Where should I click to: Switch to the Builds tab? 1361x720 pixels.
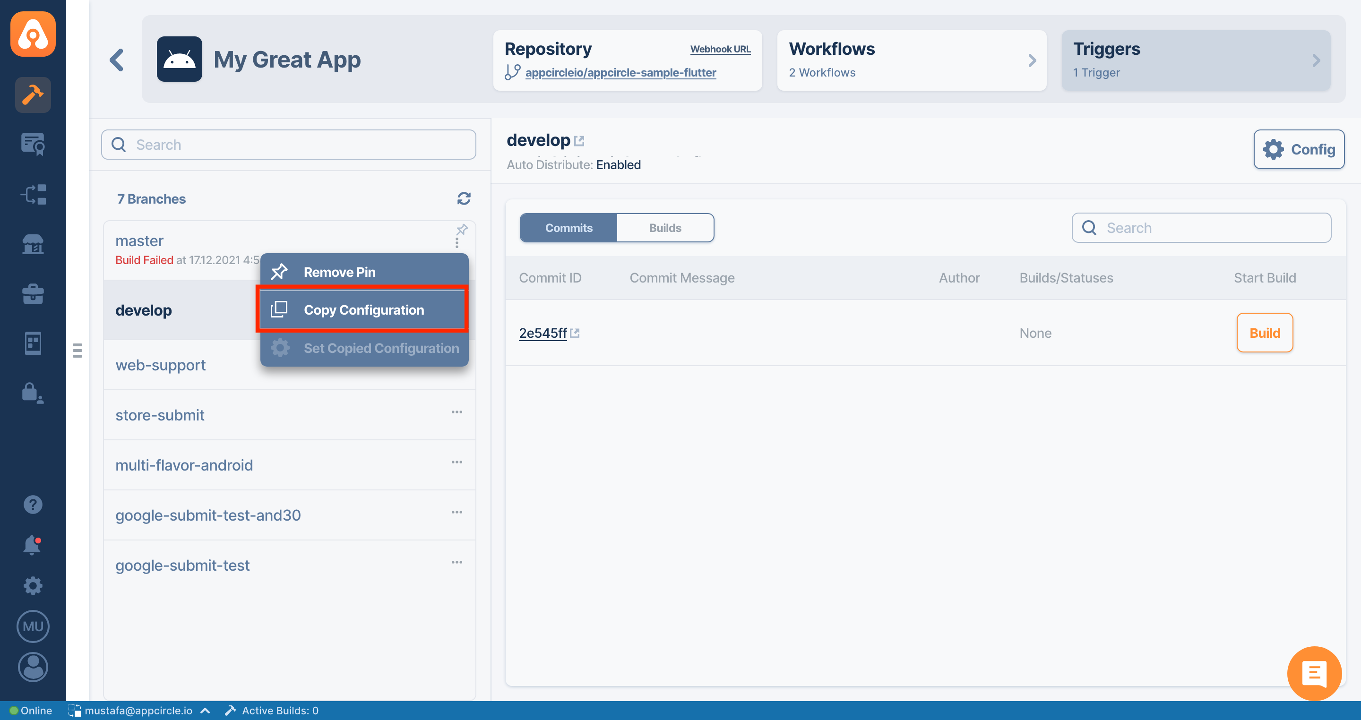click(x=665, y=228)
